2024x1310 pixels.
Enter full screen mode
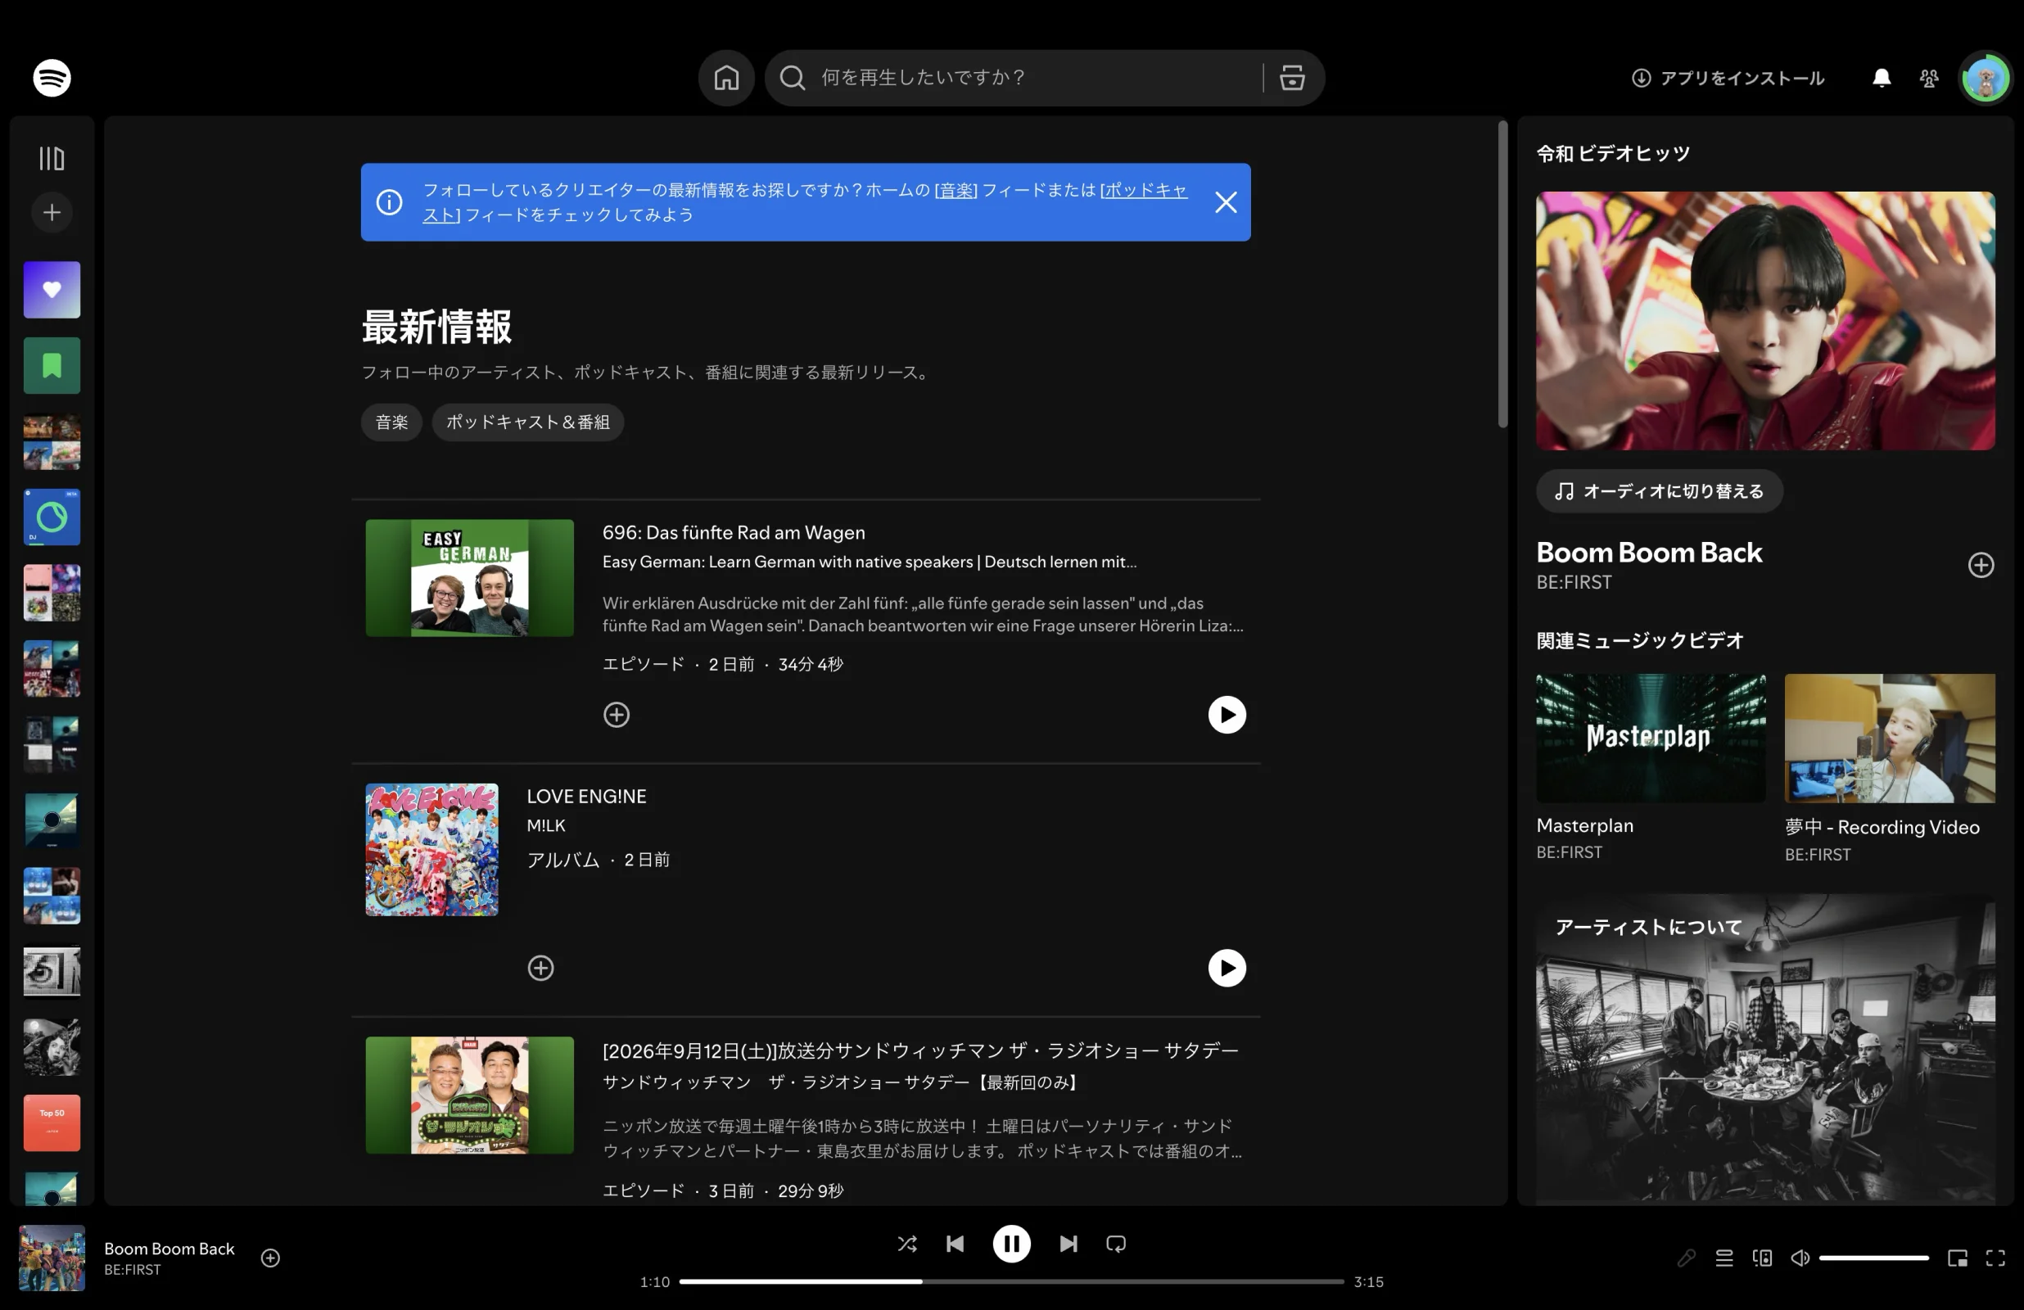[1995, 1258]
